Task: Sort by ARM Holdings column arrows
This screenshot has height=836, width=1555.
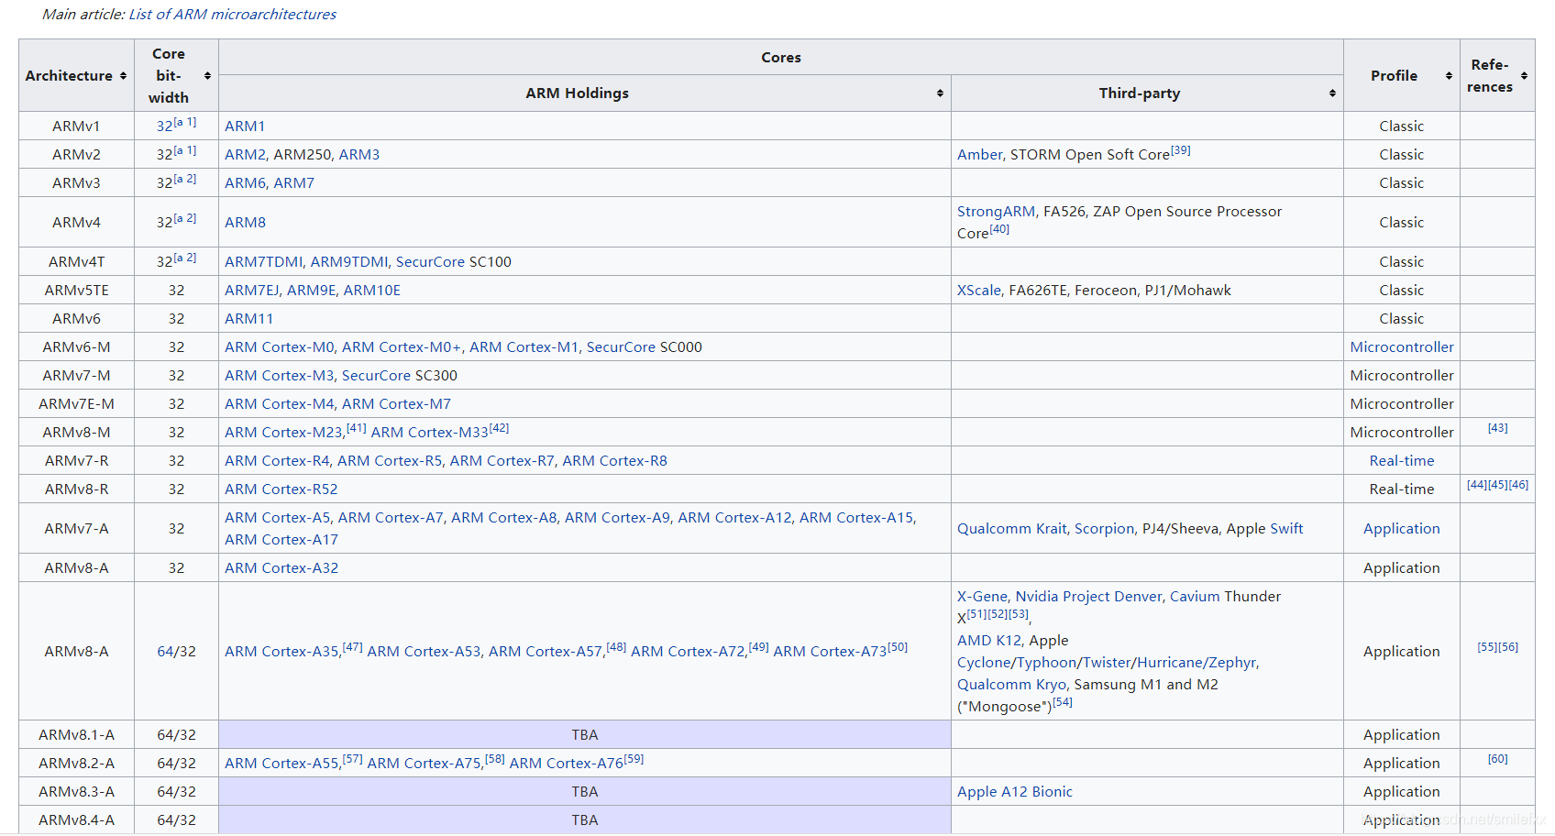Action: coord(940,93)
